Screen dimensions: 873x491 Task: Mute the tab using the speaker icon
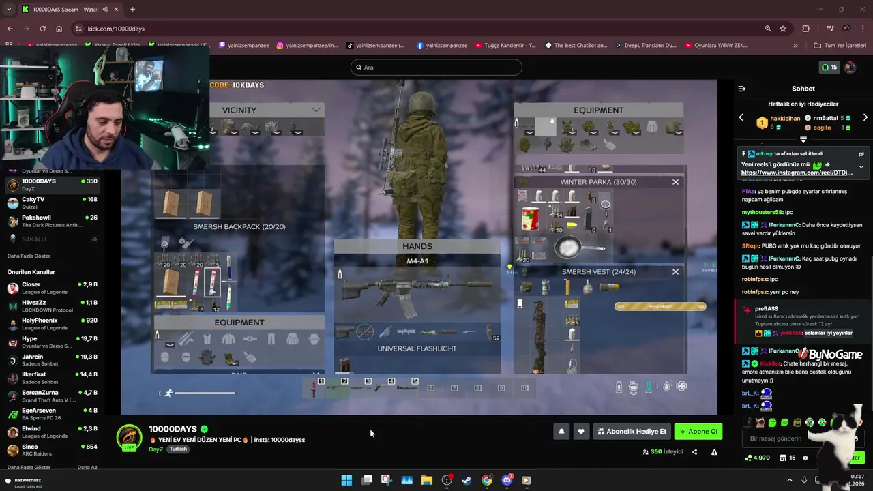[106, 9]
